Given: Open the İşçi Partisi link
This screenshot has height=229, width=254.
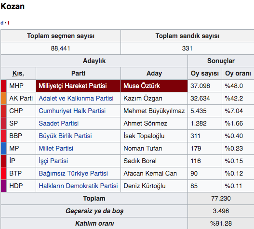Looking at the screenshot, I should click(53, 161).
